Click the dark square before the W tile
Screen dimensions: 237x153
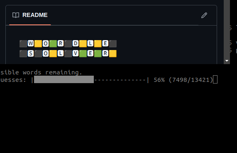(x=23, y=43)
